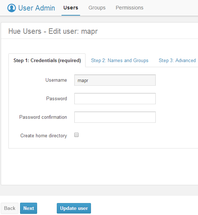The width and height of the screenshot is (198, 215).
Task: Click the Password label text
Action: [x=57, y=98]
